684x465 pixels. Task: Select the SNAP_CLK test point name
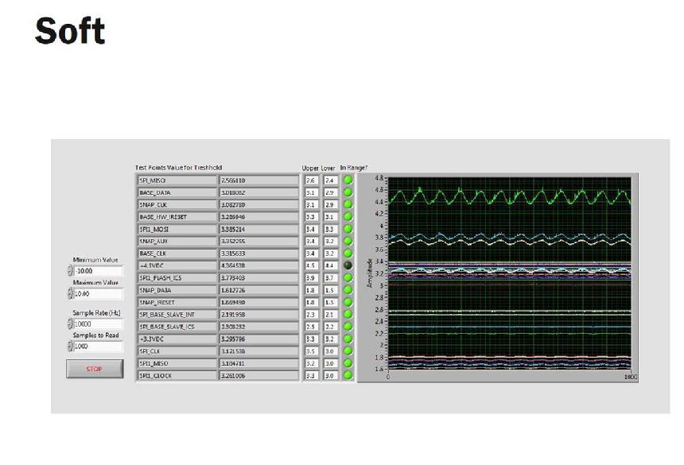(177, 204)
